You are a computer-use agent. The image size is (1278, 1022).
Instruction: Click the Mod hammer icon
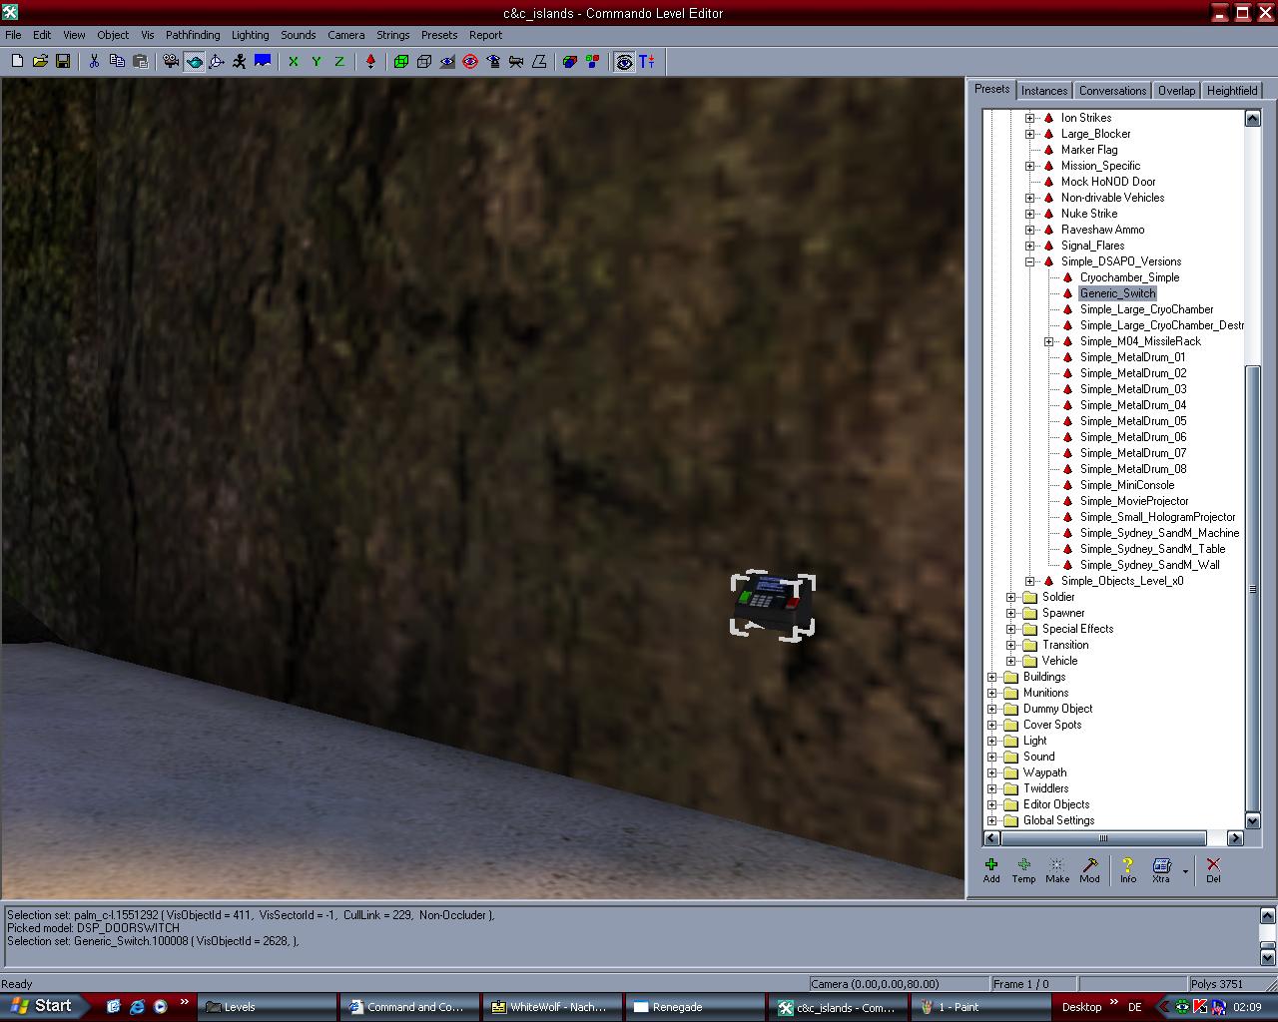(1089, 869)
